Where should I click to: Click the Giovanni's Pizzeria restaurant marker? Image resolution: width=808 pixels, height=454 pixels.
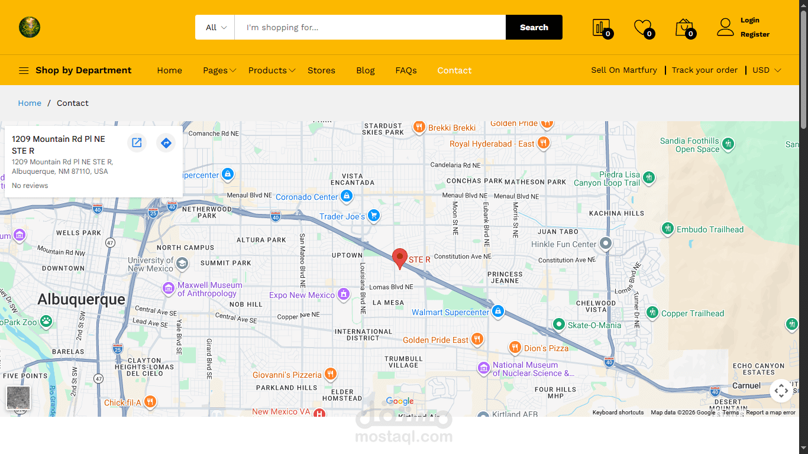(x=331, y=374)
